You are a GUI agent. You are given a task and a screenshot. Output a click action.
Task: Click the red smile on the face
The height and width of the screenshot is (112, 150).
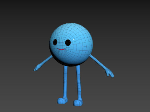61,49
